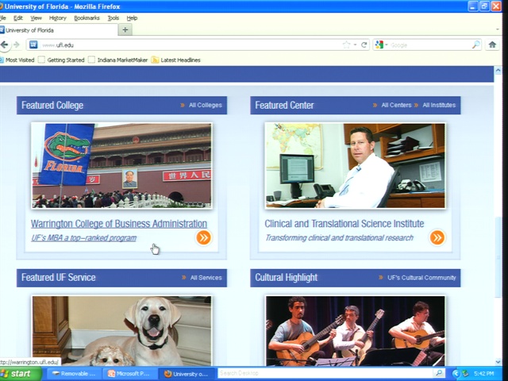Select the University of Florida tab

(x=58, y=30)
